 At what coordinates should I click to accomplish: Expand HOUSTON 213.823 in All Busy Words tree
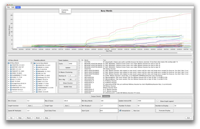point(9,65)
